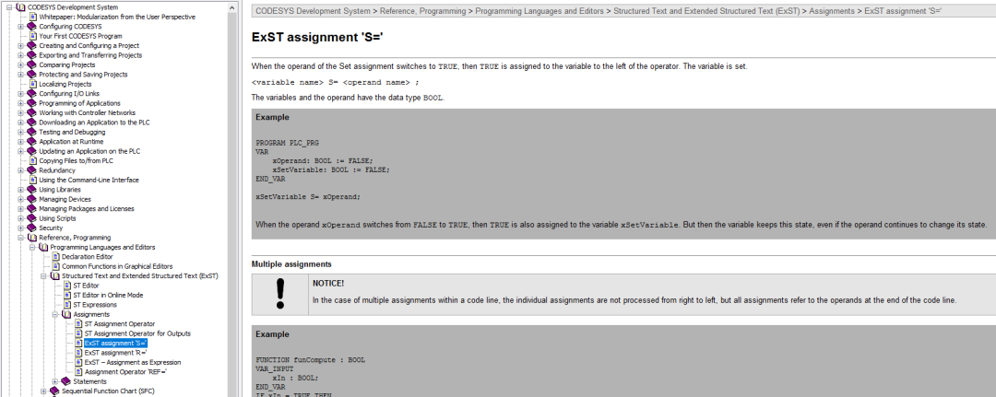Click the page icon next to Localizing Projects
Viewport: 996px width, 397px height.
33,84
